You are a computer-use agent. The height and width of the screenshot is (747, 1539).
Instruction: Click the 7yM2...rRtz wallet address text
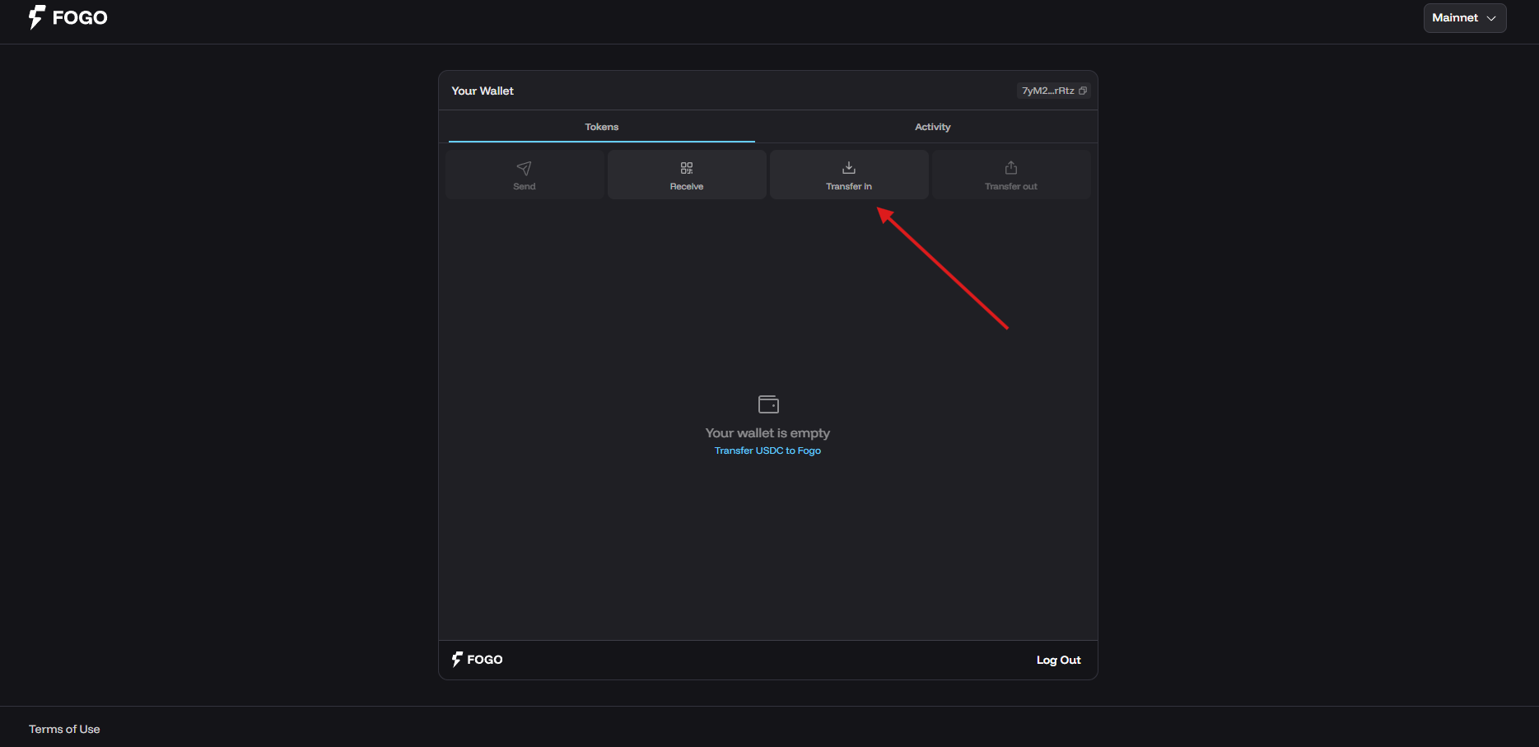1047,91
